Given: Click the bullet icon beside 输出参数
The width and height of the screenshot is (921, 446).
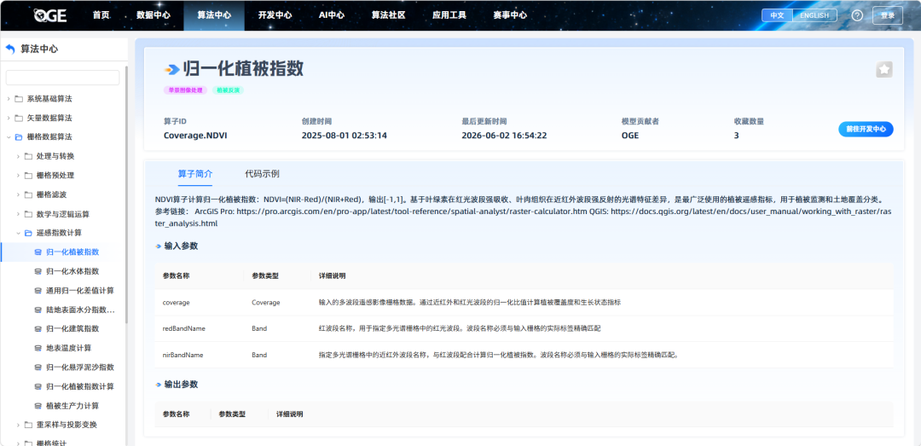Looking at the screenshot, I should tap(159, 385).
